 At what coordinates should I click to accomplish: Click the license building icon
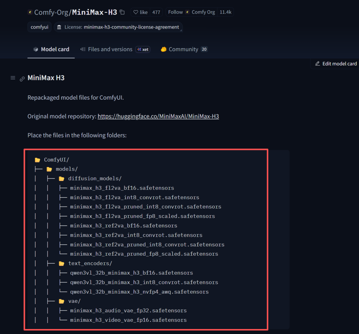coord(59,27)
